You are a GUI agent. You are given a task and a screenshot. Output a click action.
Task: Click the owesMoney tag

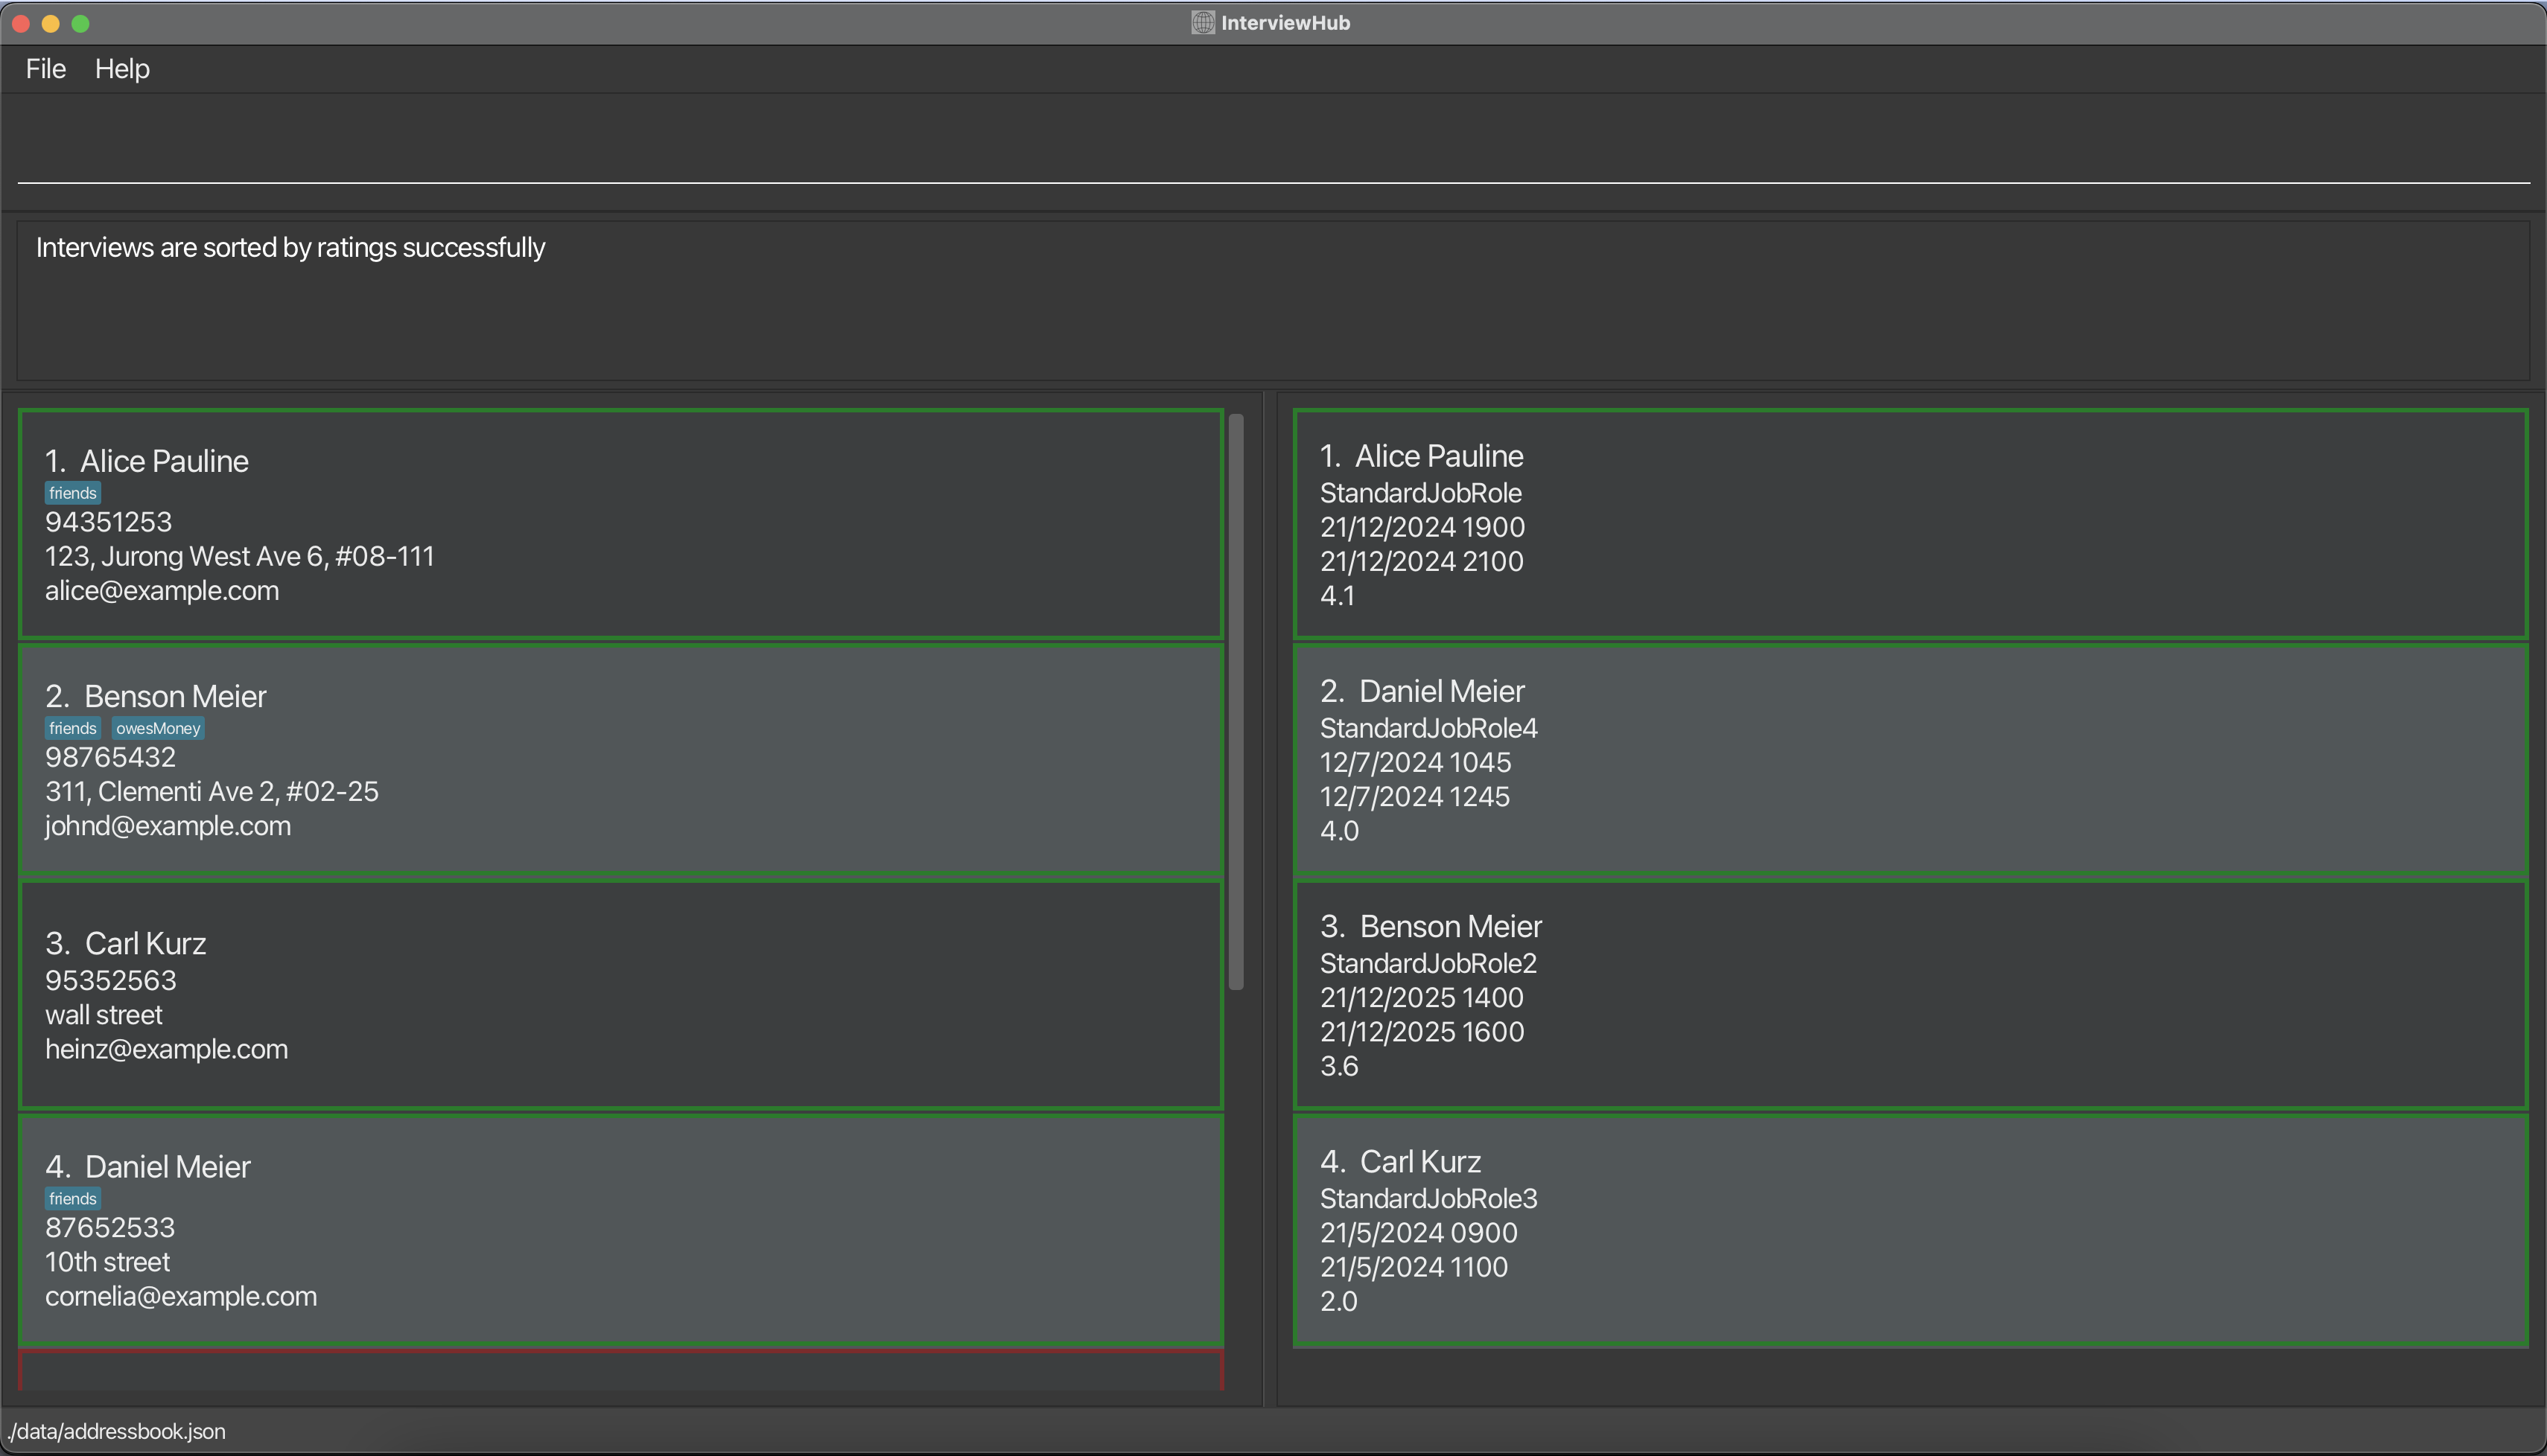click(x=158, y=728)
